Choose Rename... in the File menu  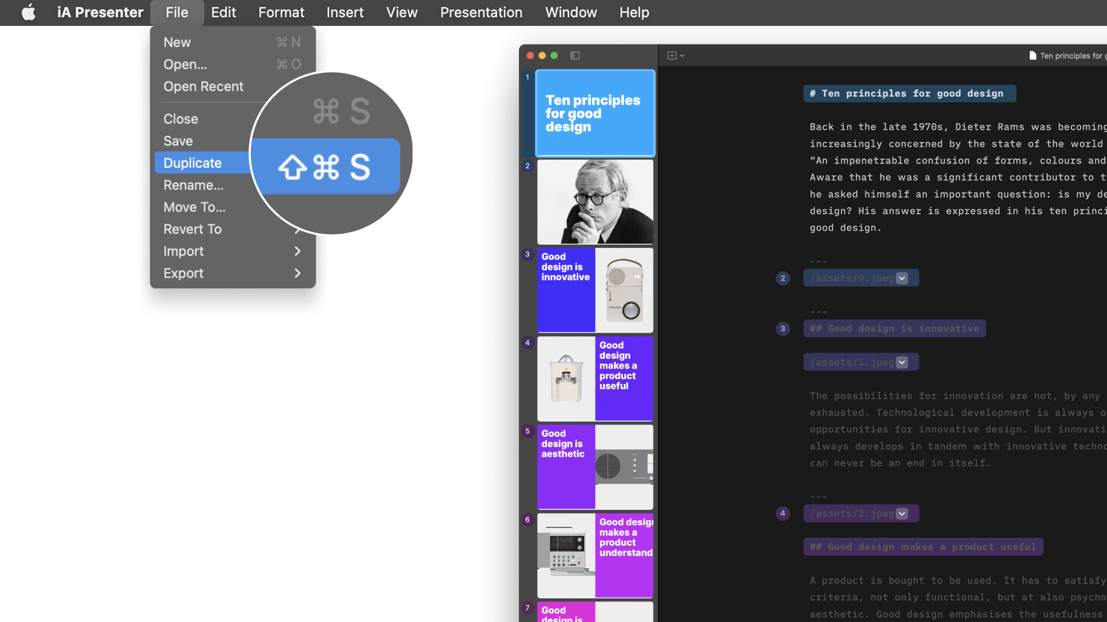[x=203, y=185]
